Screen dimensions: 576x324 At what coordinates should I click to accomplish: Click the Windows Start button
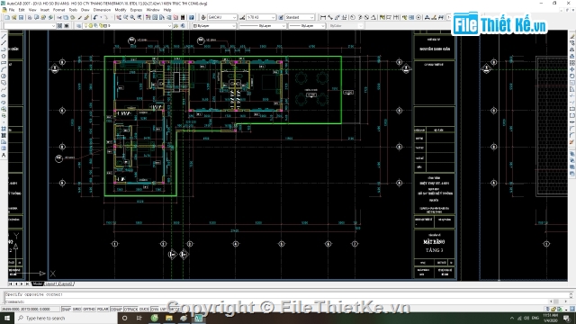tap(7, 318)
